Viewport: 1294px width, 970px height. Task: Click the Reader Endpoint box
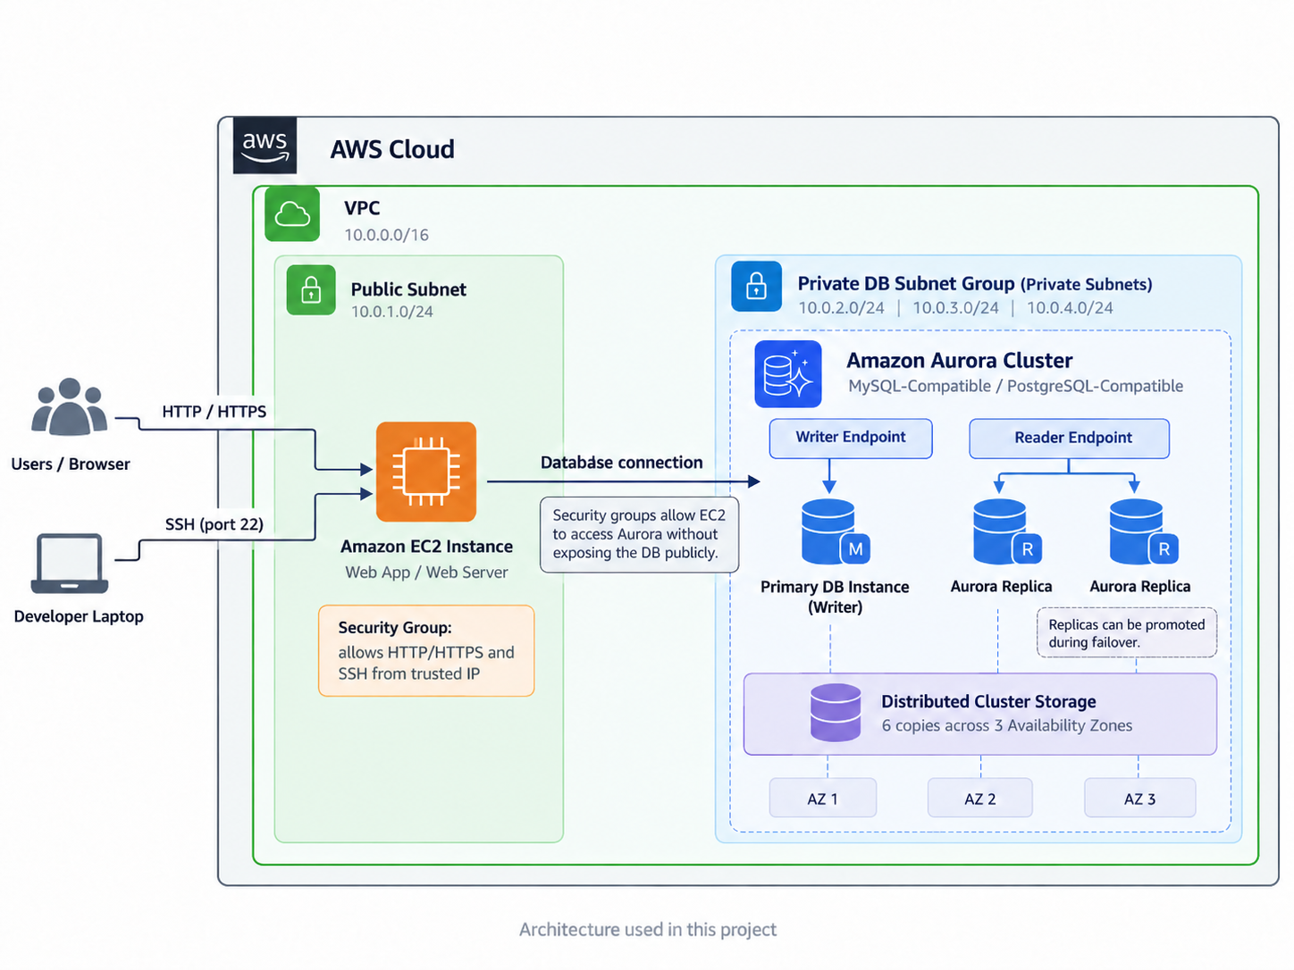1070,439
